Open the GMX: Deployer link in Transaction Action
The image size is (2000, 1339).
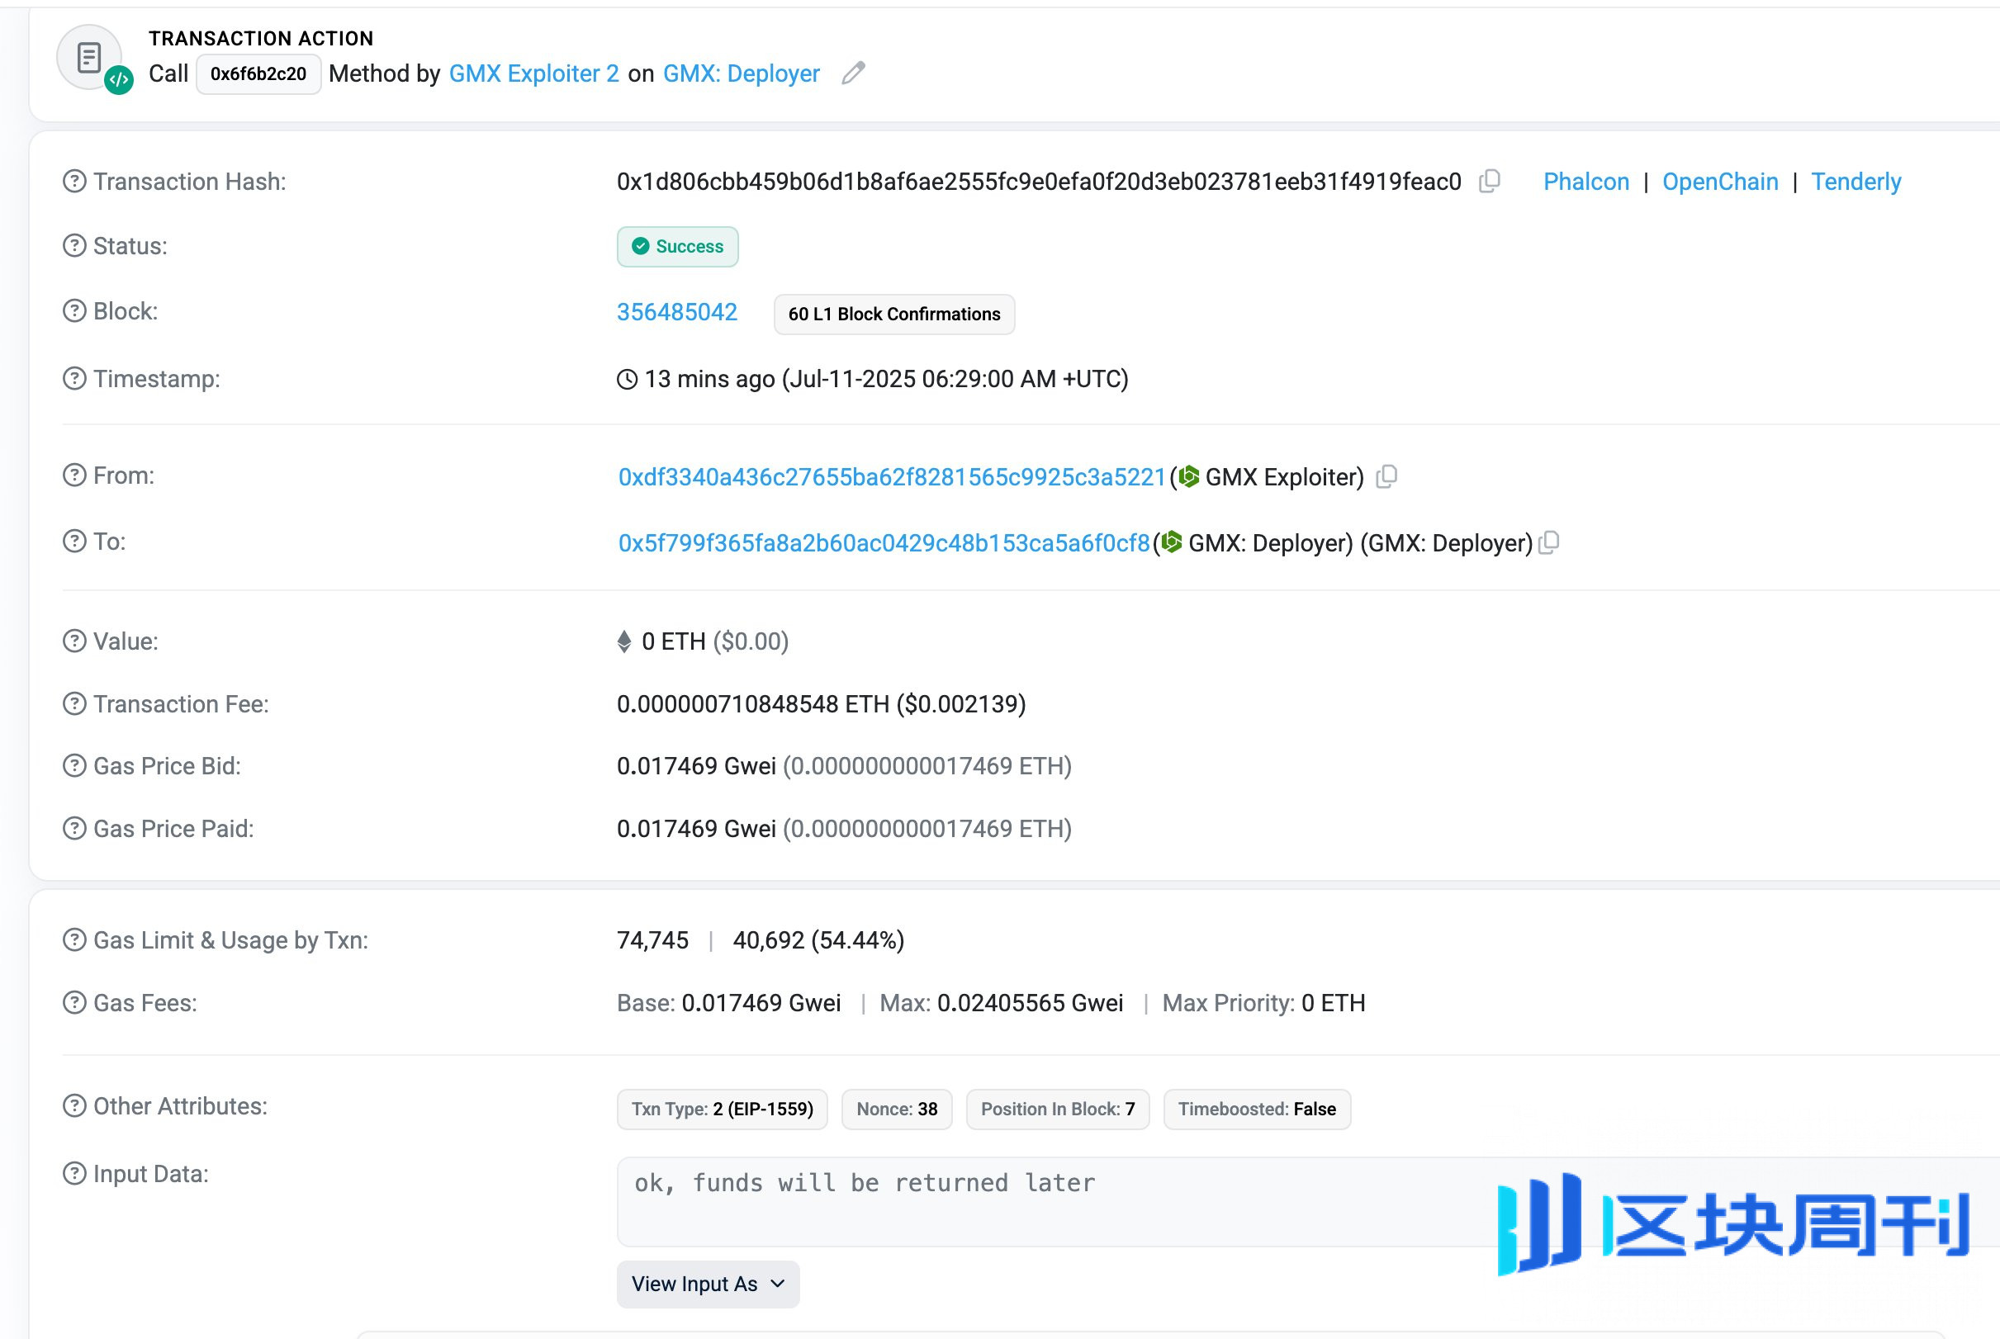point(742,73)
